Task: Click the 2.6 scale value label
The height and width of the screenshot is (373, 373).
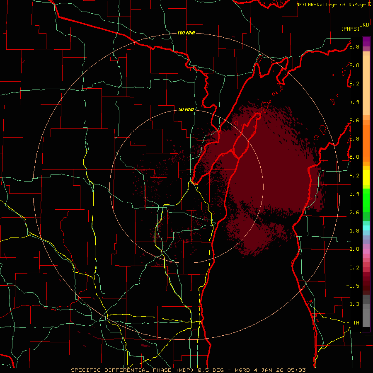Action: [354, 212]
